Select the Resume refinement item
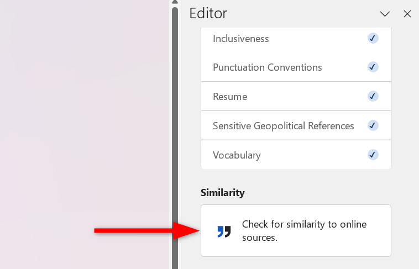Image resolution: width=419 pixels, height=269 pixels. (230, 97)
